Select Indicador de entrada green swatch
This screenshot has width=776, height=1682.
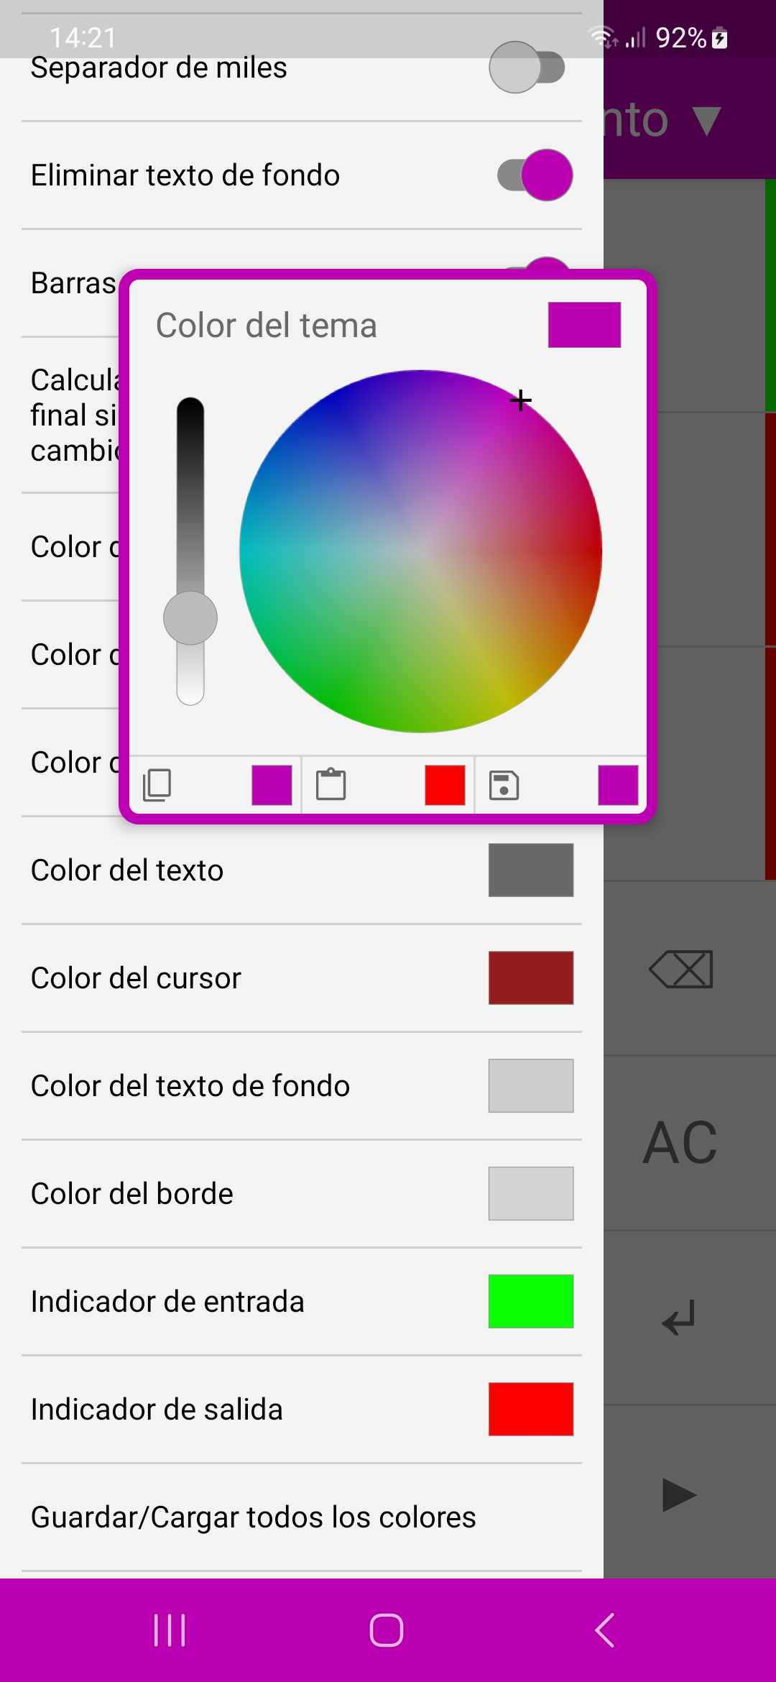[x=531, y=1302]
